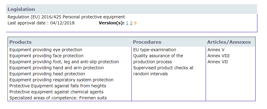Select 'Equipment providing eye protection' entry
This screenshot has width=267, height=109.
(x=46, y=50)
